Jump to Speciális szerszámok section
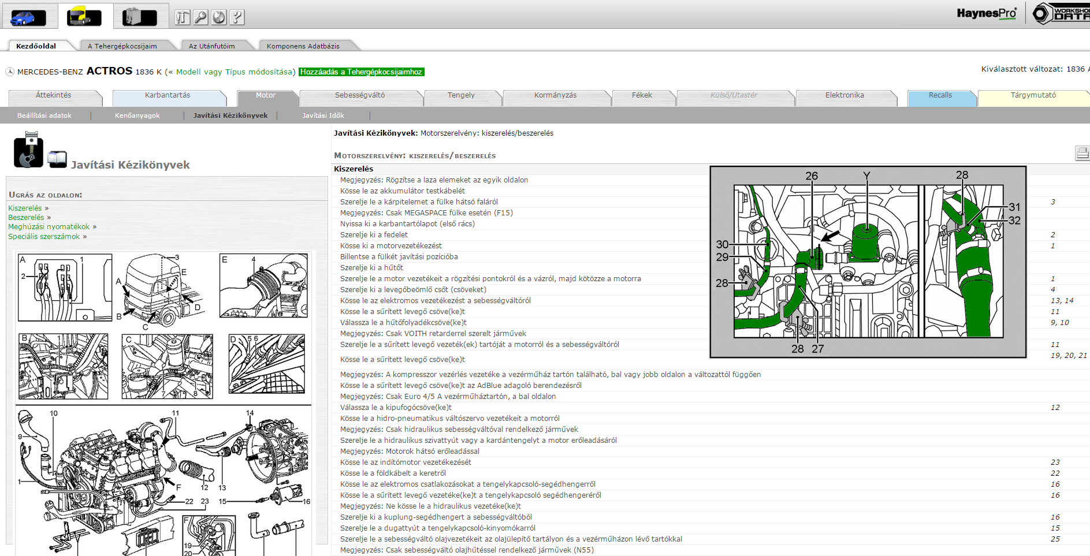The height and width of the screenshot is (556, 1090). (44, 237)
